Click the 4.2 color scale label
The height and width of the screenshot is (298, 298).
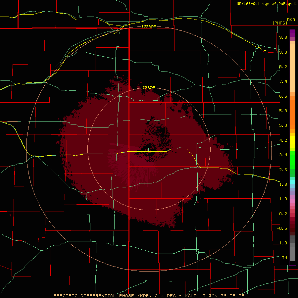tap(283, 140)
